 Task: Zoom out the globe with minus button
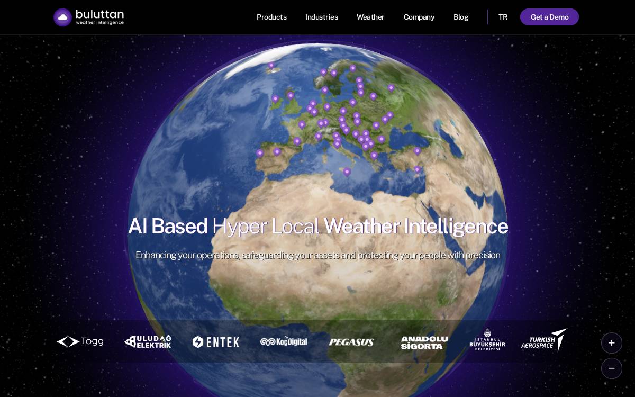612,368
